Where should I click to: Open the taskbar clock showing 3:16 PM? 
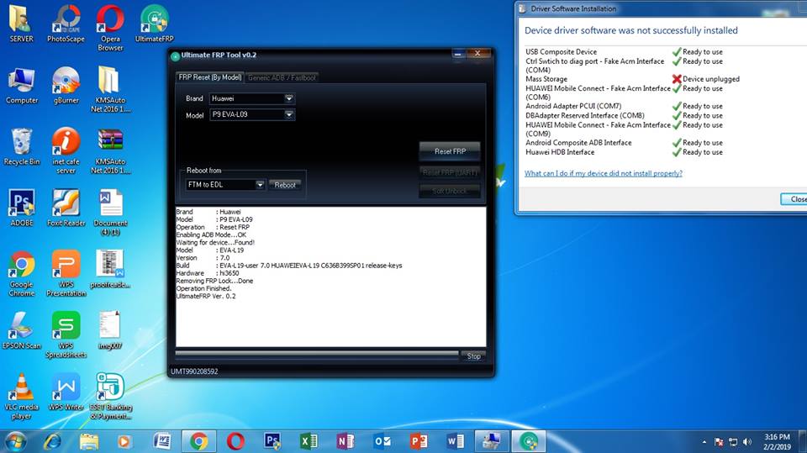(777, 442)
